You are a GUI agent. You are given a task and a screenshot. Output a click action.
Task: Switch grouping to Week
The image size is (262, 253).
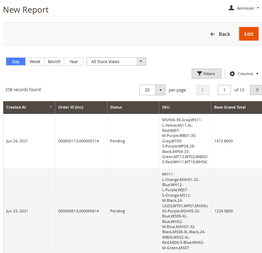point(35,61)
